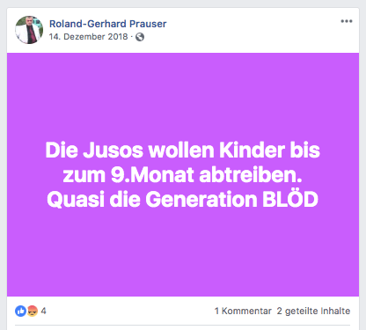Viewport: 366px width, 330px height.
Task: Open the post options three-dots menu
Action: 347,21
